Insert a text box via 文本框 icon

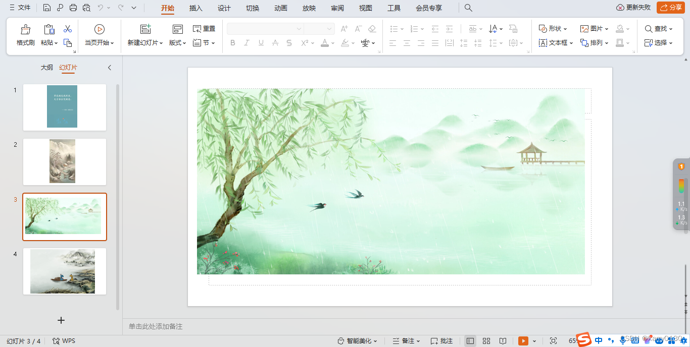point(553,43)
